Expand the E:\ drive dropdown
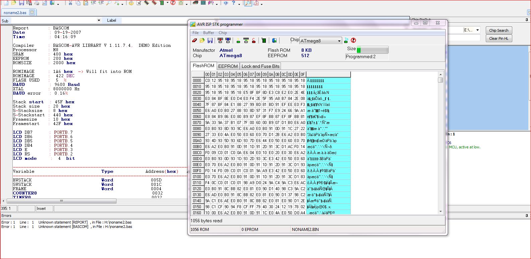Image resolution: width=531 pixels, height=259 pixels. tap(477, 30)
